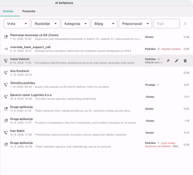Click the Podrška category on riverside_bank_support_call row
Image resolution: width=193 pixels, height=175 pixels.
tap(150, 49)
